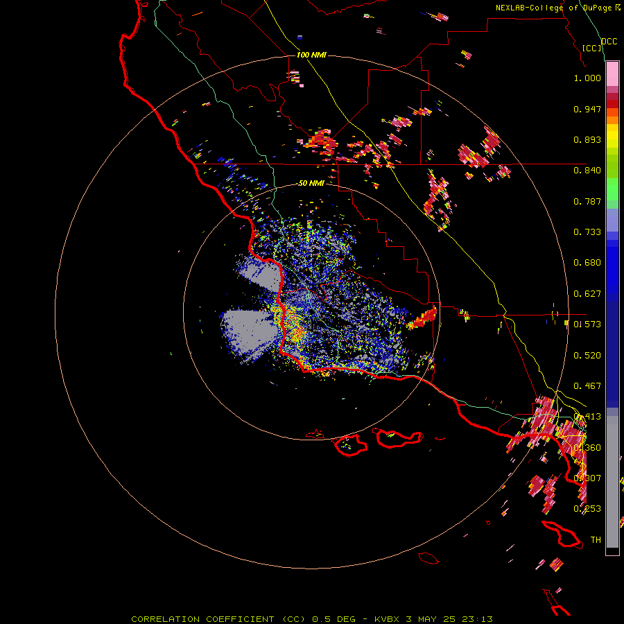Image resolution: width=624 pixels, height=624 pixels.
Task: Click the 1.000 scale value
Action: pyautogui.click(x=587, y=78)
